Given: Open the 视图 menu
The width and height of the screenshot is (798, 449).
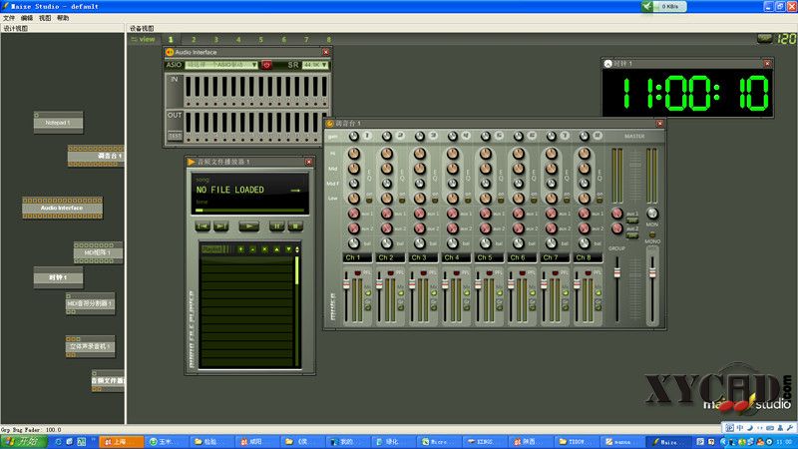Looking at the screenshot, I should click(45, 18).
